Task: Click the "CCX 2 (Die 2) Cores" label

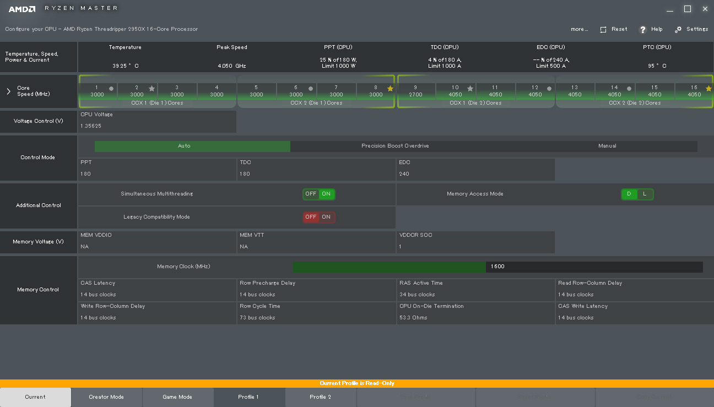Action: pos(635,103)
